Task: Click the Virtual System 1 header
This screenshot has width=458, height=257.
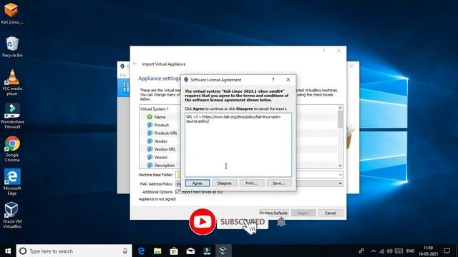Action: point(155,109)
